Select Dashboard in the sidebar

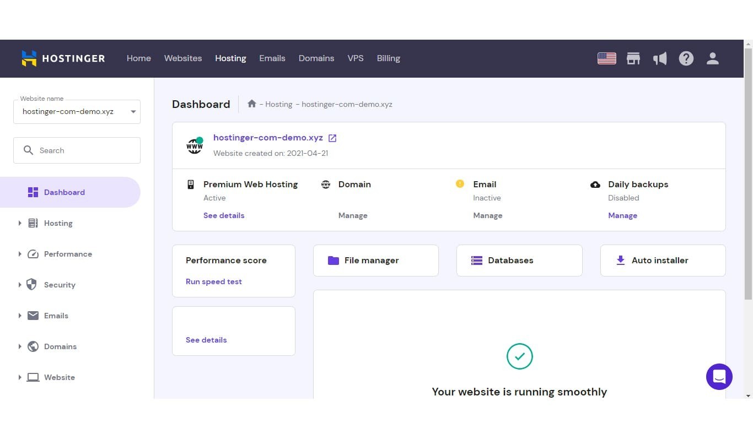coord(70,192)
